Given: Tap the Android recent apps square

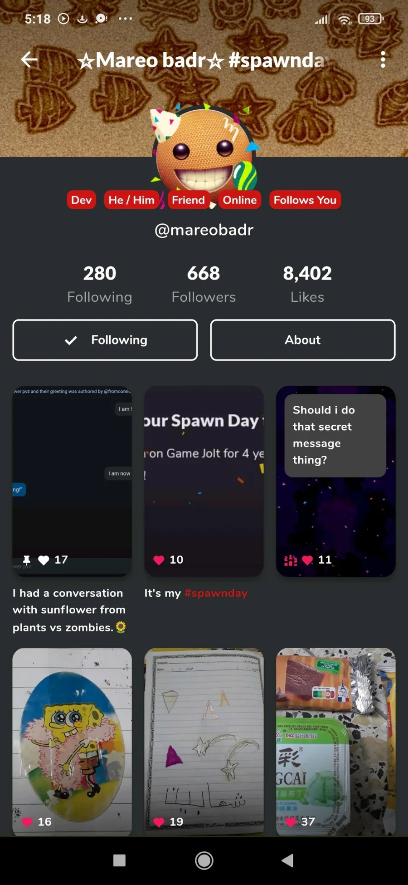Looking at the screenshot, I should [x=119, y=860].
